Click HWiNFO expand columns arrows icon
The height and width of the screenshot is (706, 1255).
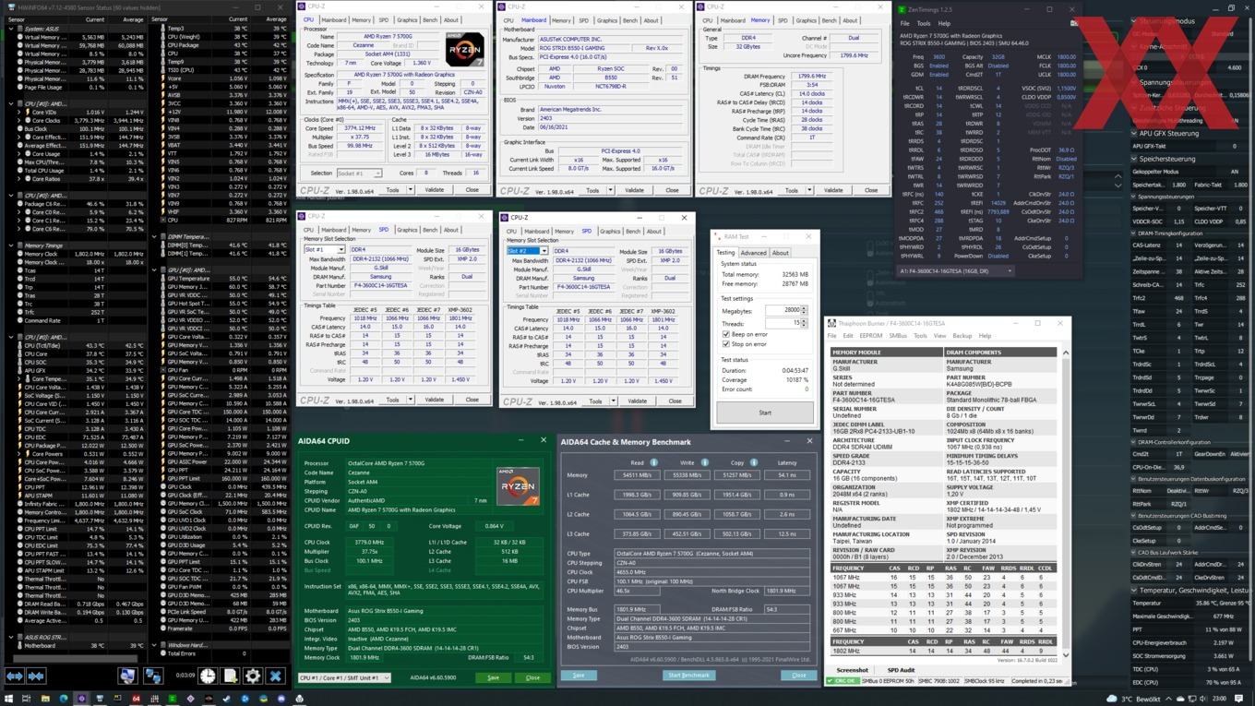point(15,676)
